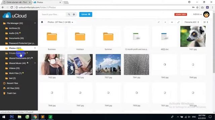Viewport: 215px width, 120px height.
Task: Select the Summer folder icon
Action: [x=108, y=36]
